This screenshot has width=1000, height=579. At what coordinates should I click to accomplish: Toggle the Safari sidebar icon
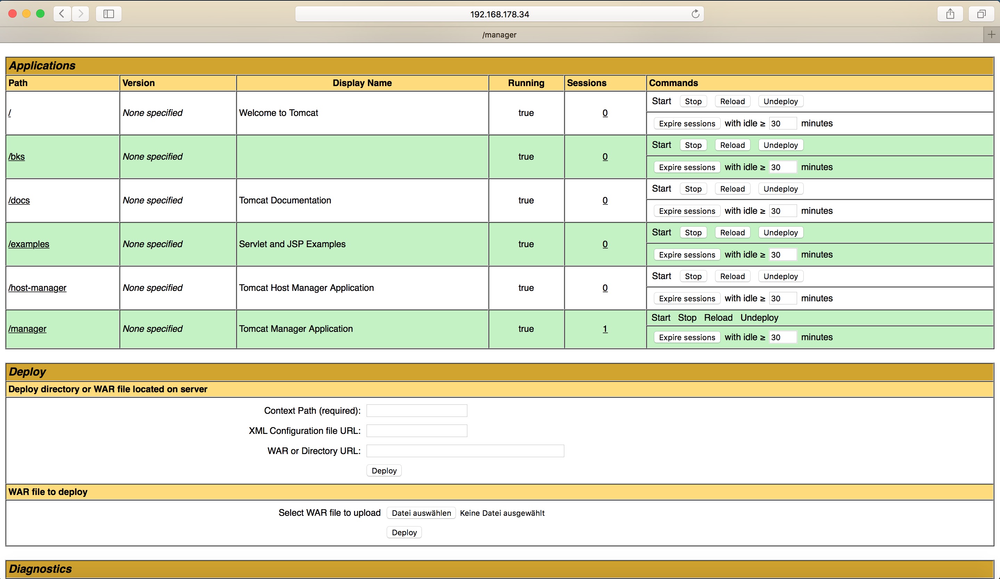pyautogui.click(x=109, y=14)
